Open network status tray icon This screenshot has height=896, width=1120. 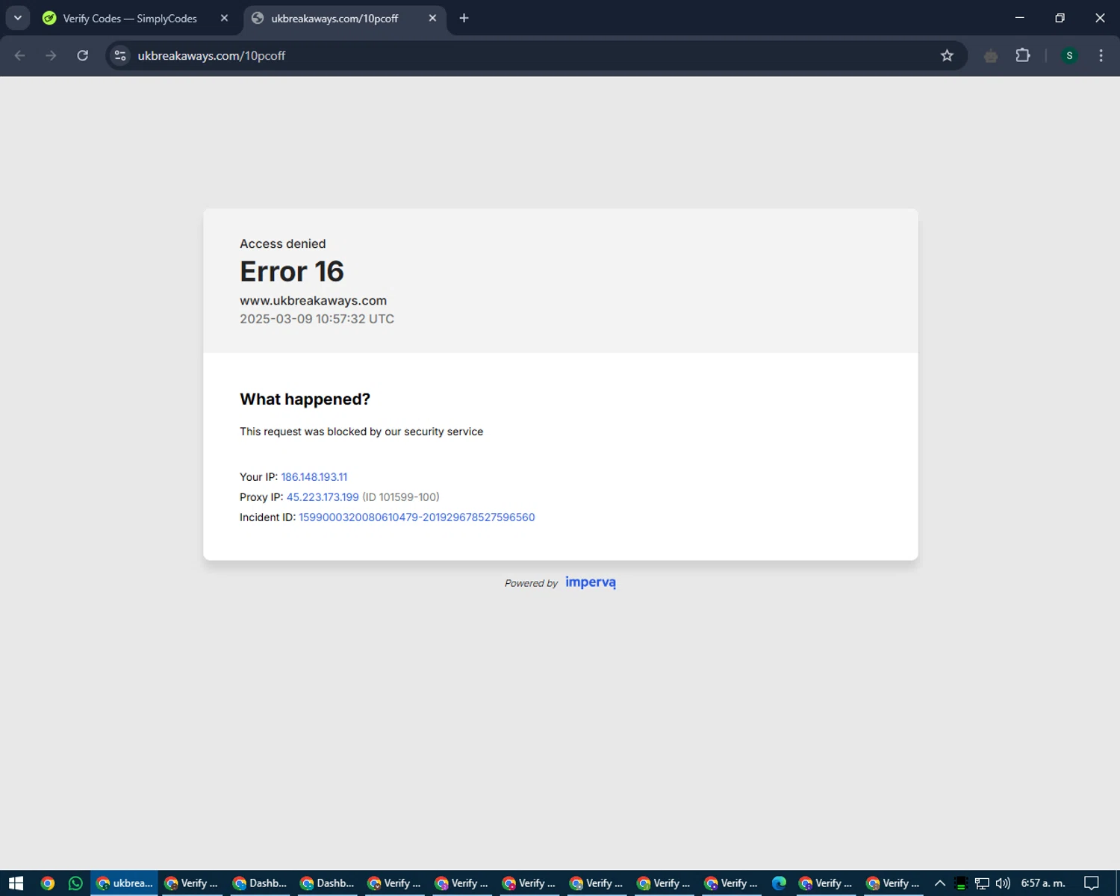point(982,883)
